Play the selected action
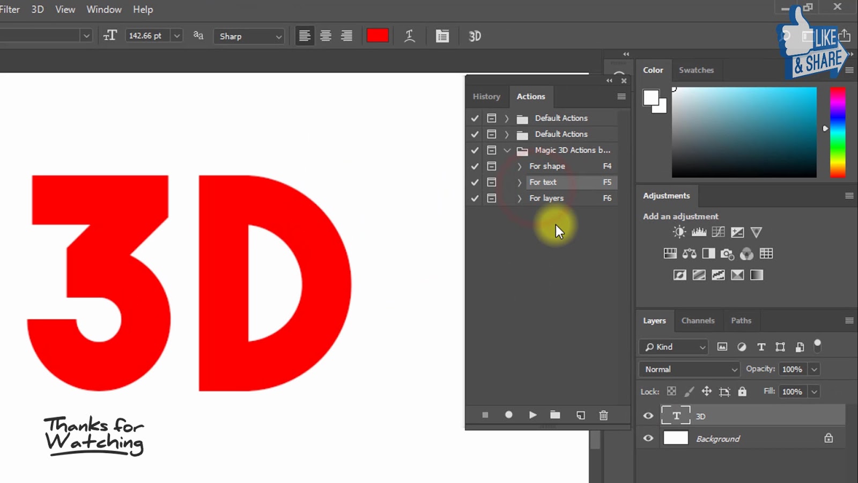The image size is (858, 483). (x=532, y=415)
